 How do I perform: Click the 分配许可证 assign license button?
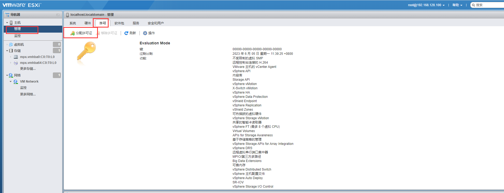point(81,33)
